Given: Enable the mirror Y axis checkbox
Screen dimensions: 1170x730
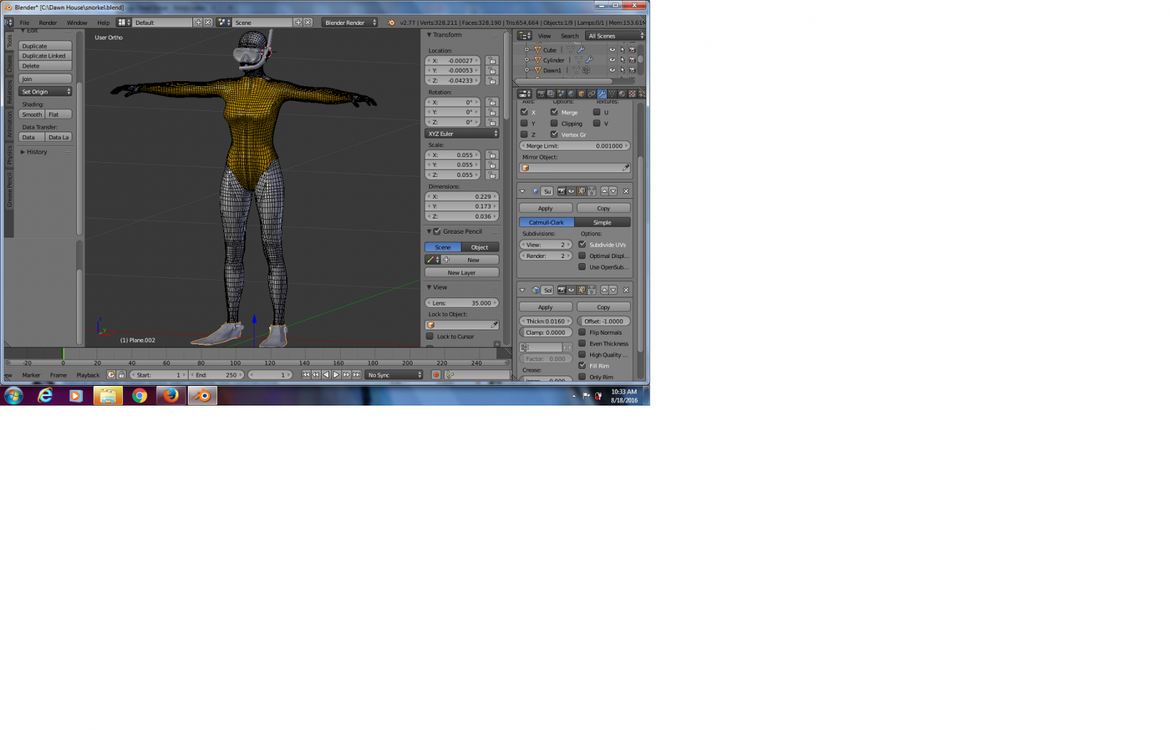Looking at the screenshot, I should point(524,123).
